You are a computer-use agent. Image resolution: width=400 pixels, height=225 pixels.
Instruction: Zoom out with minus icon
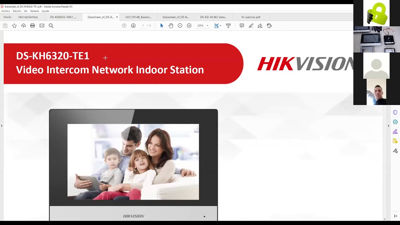point(180,26)
